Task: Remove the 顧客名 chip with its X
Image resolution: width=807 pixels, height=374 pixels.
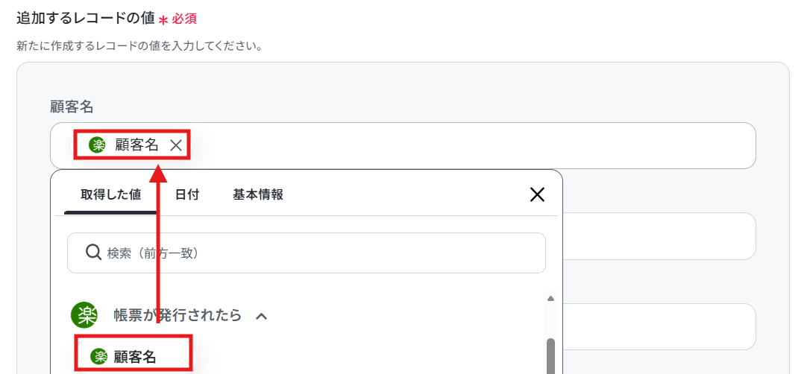Action: tap(175, 145)
